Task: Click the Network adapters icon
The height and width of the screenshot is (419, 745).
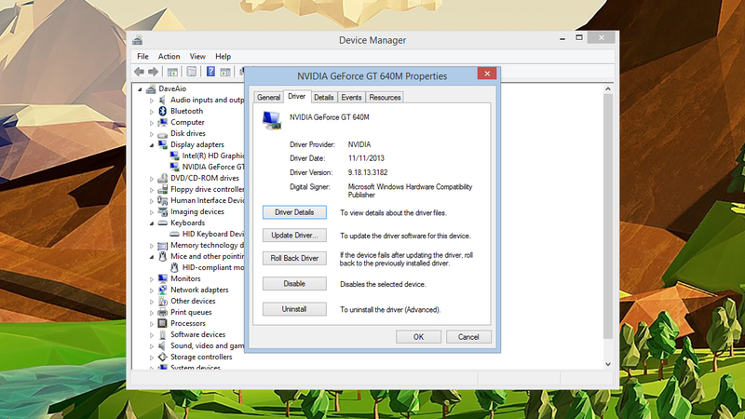Action: (162, 290)
